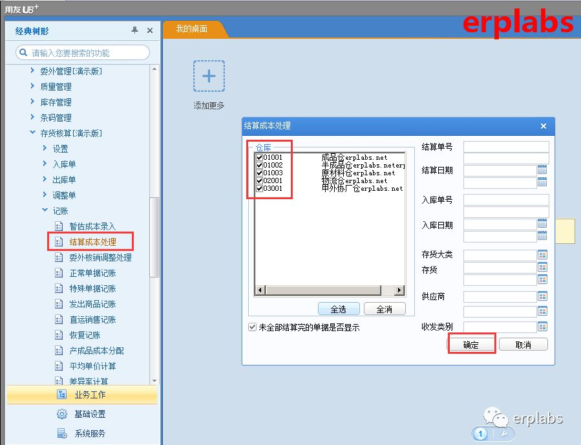Click the 添加更多 plus tile
The image size is (581, 445).
pyautogui.click(x=209, y=76)
